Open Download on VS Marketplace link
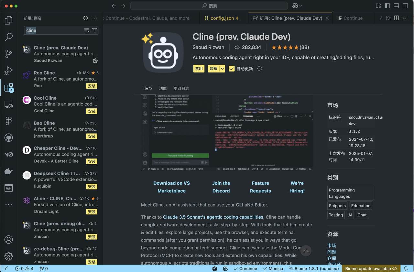This screenshot has width=414, height=272. [x=171, y=187]
